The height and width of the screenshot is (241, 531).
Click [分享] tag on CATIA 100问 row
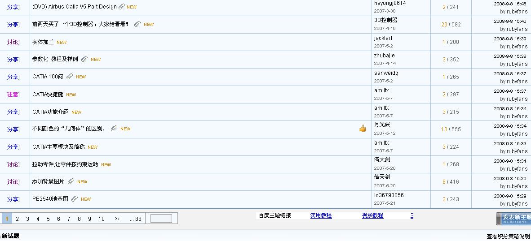click(x=13, y=77)
